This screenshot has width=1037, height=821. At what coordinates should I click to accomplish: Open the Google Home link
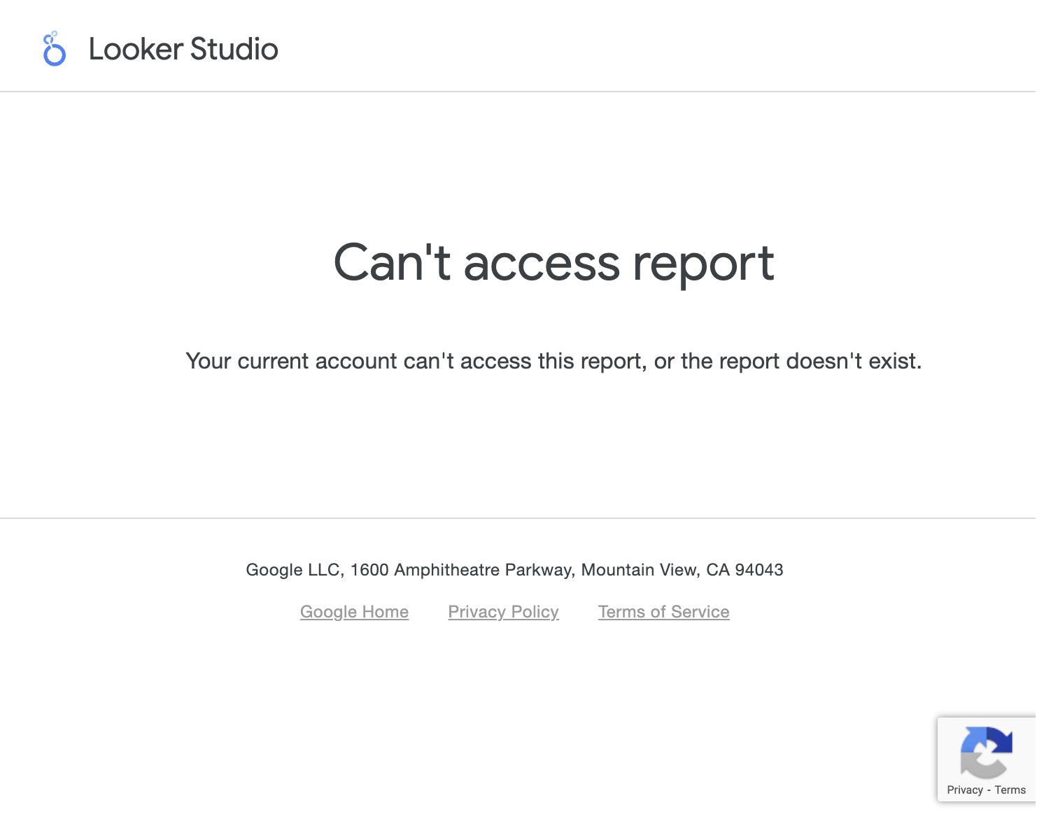[x=354, y=612]
